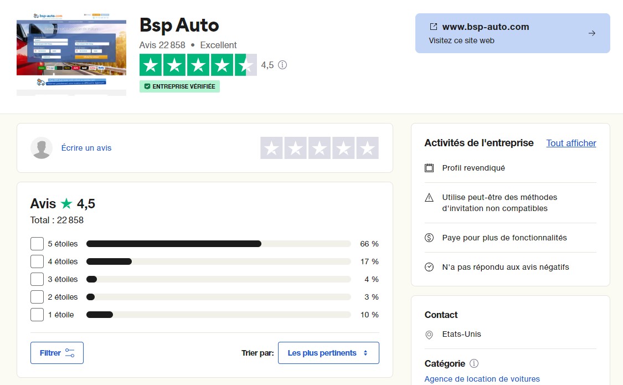The height and width of the screenshot is (385, 623).
Task: Click the 17 % value
Action: point(369,261)
